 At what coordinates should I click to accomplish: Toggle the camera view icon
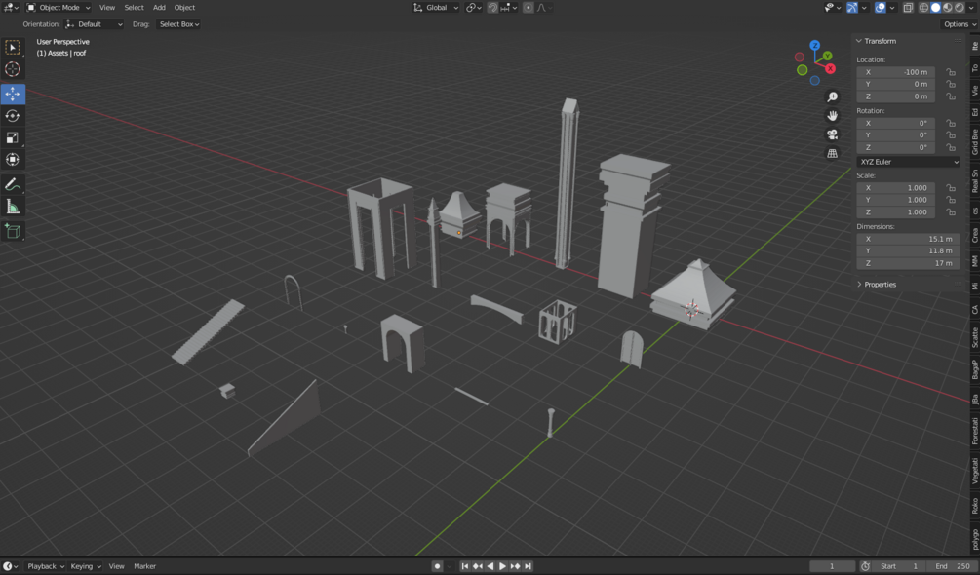[x=833, y=134]
